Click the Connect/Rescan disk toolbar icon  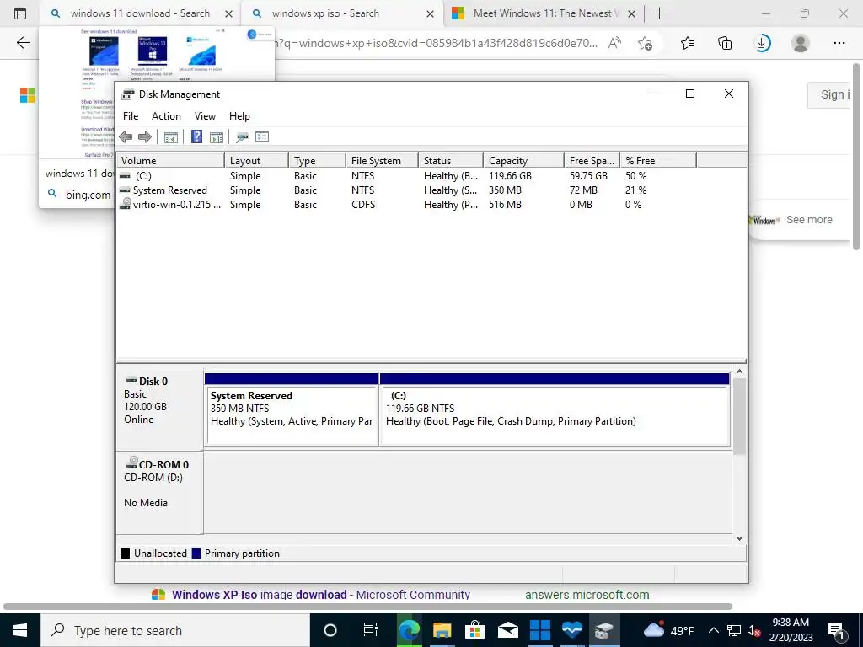point(242,137)
